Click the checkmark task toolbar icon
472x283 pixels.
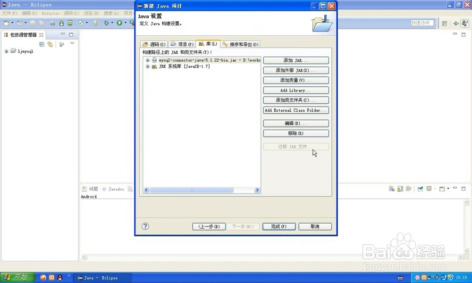[x=81, y=23]
